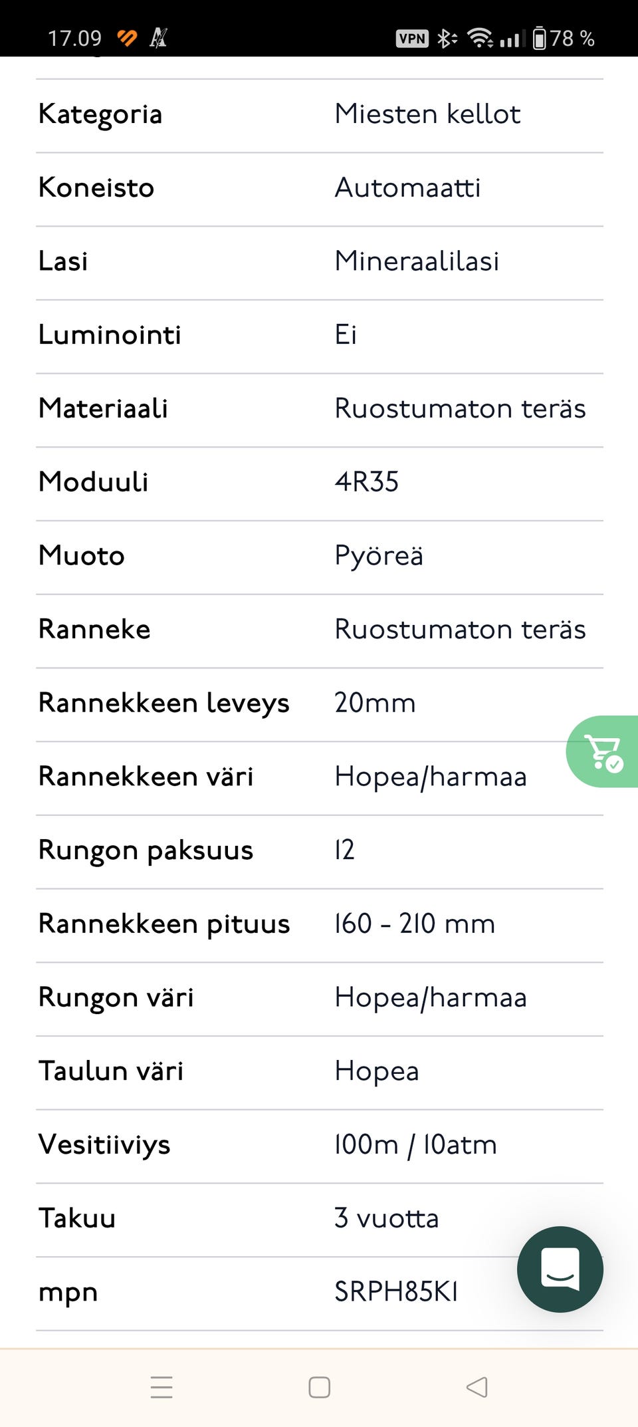Tap the '3 vuotta' warranty value
This screenshot has width=638, height=1427.
tap(386, 1219)
